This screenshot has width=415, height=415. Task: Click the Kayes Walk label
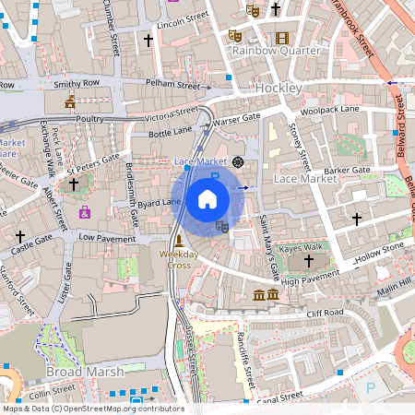click(301, 247)
